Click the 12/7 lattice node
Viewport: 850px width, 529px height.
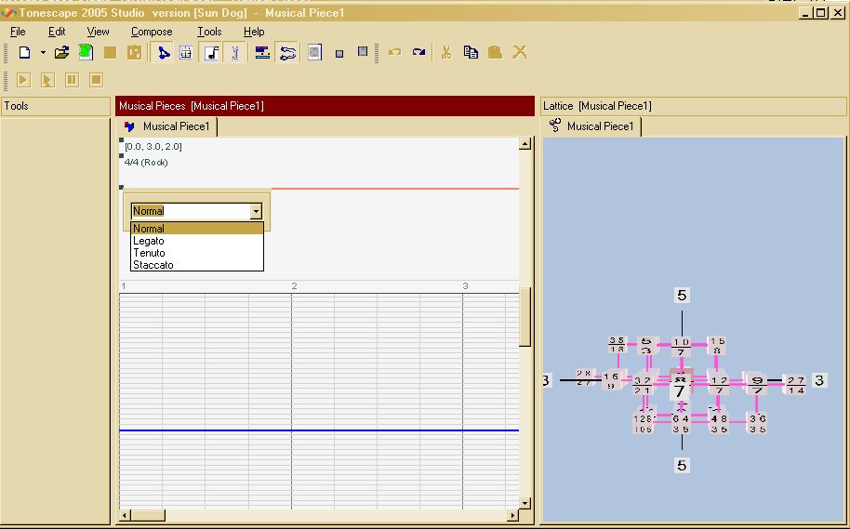coord(720,384)
